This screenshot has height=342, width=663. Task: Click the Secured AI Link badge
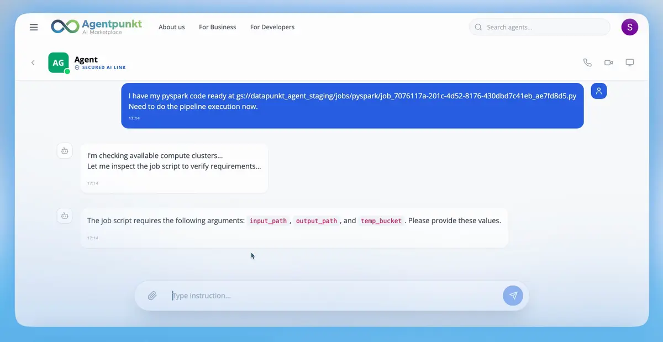[100, 67]
